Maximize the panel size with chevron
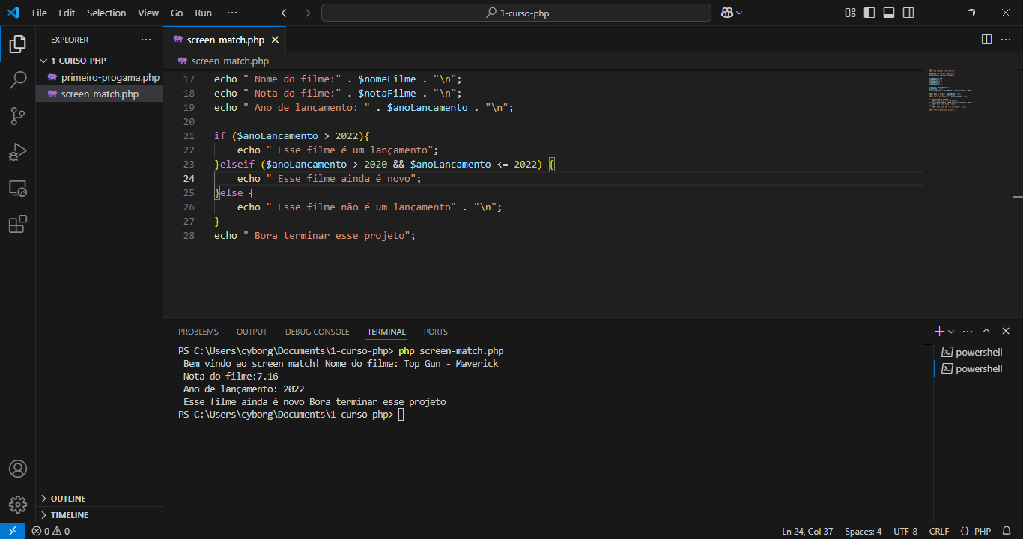Viewport: 1023px width, 539px height. (x=986, y=331)
